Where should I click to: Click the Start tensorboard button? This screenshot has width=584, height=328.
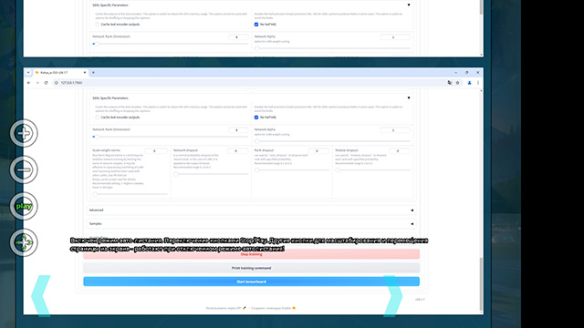coord(252,282)
